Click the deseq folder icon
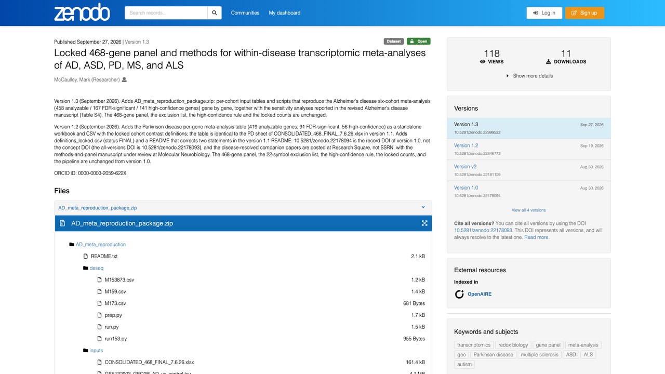The width and height of the screenshot is (665, 374). (85, 268)
